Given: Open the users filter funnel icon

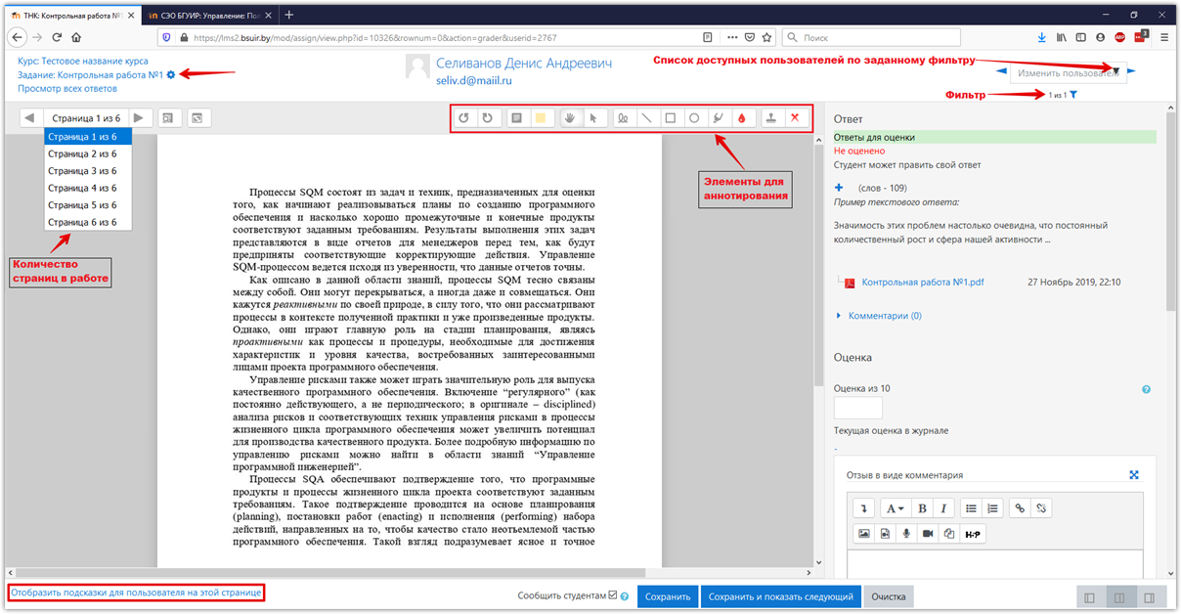Looking at the screenshot, I should point(1073,95).
